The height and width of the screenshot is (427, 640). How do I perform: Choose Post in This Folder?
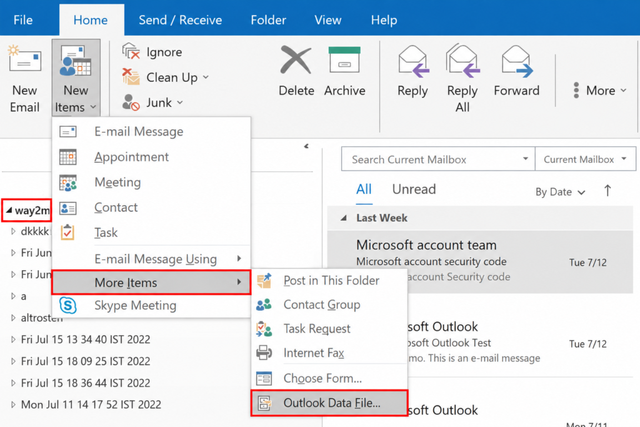[x=329, y=281]
